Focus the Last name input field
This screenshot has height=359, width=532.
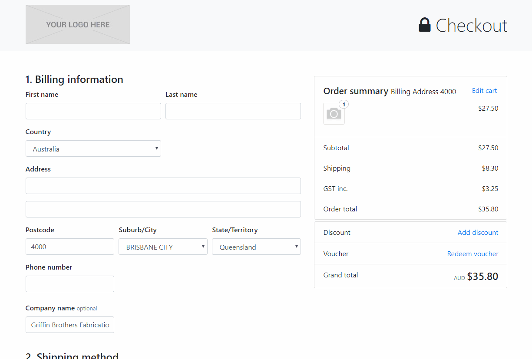(x=233, y=111)
